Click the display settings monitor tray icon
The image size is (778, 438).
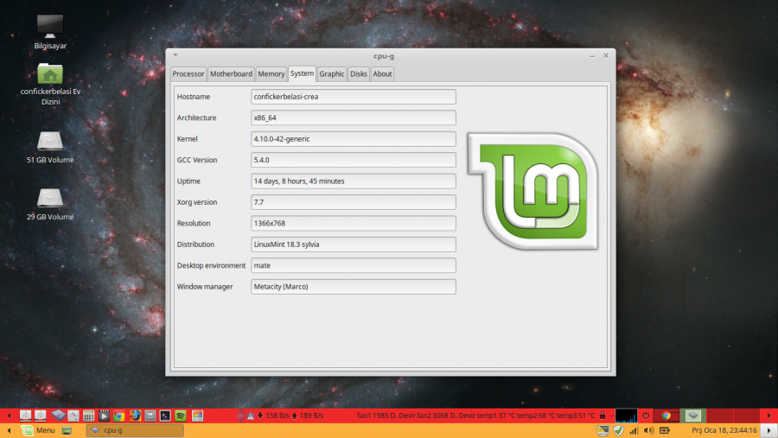(603, 430)
